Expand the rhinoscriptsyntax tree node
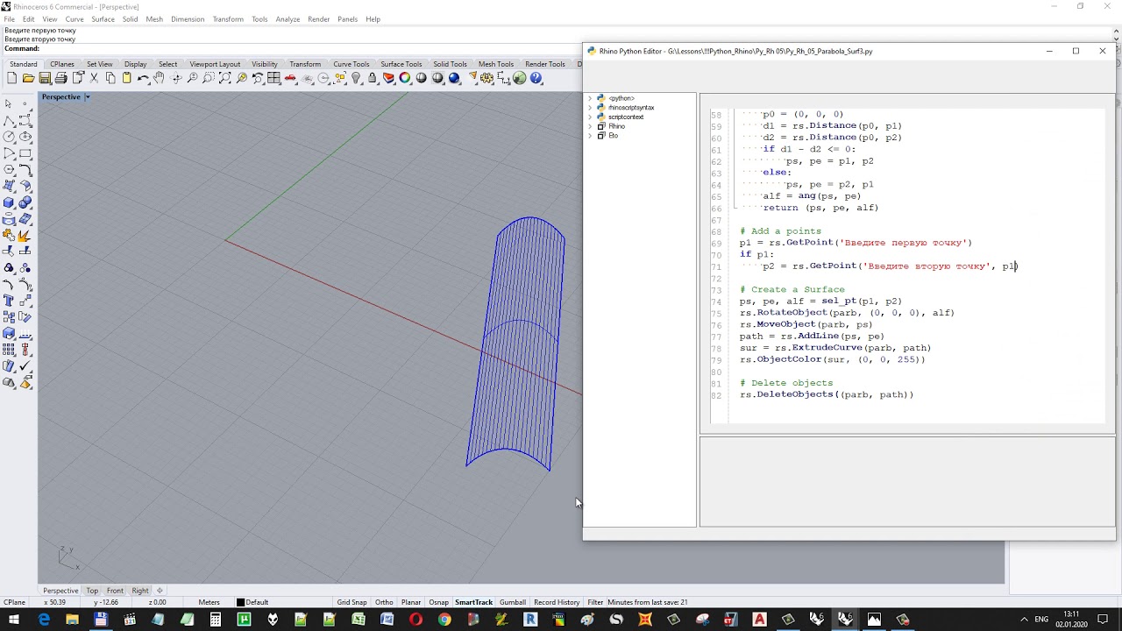 tap(590, 108)
